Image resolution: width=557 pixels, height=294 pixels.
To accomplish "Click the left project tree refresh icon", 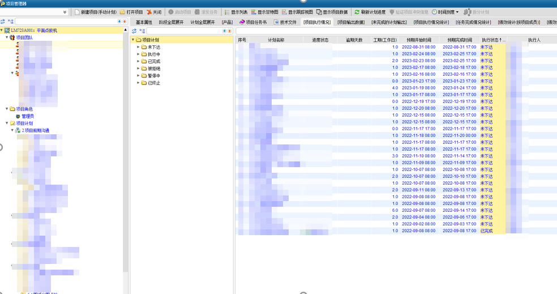I will (3, 22).
